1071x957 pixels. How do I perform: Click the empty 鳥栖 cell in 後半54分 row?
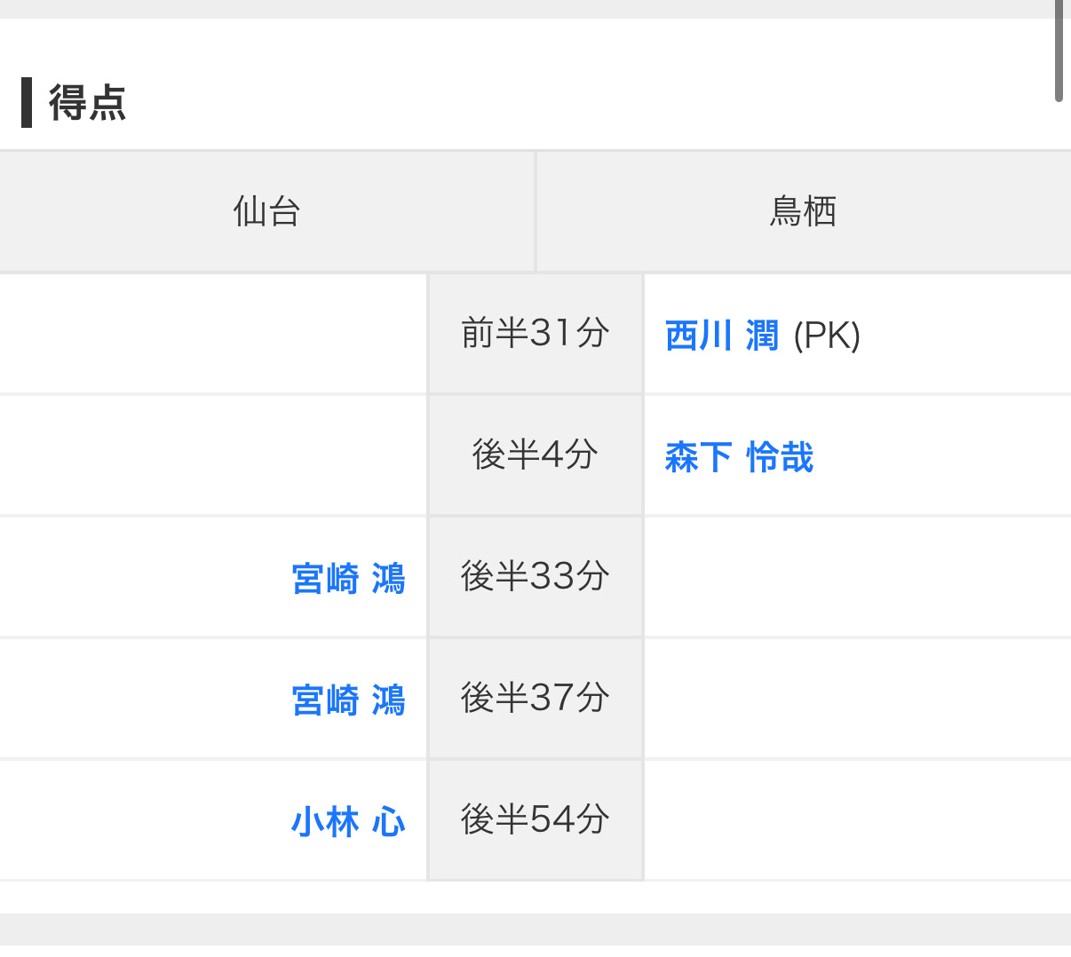tap(857, 819)
